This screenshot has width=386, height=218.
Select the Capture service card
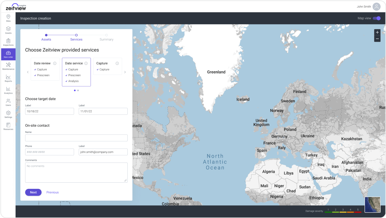(x=108, y=66)
